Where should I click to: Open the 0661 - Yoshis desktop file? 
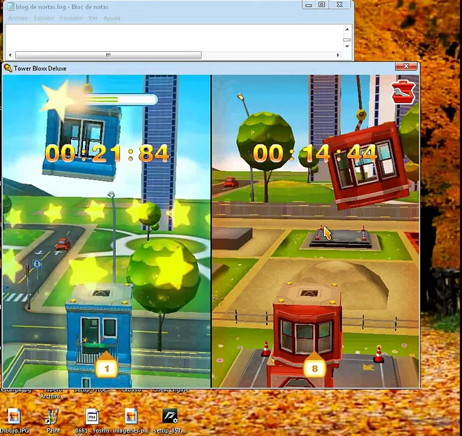pyautogui.click(x=92, y=420)
